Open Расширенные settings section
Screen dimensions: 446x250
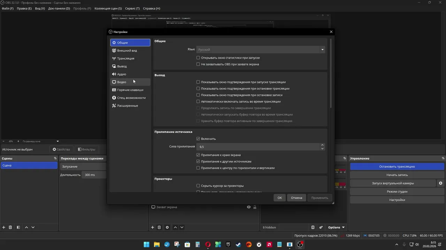coord(130,106)
